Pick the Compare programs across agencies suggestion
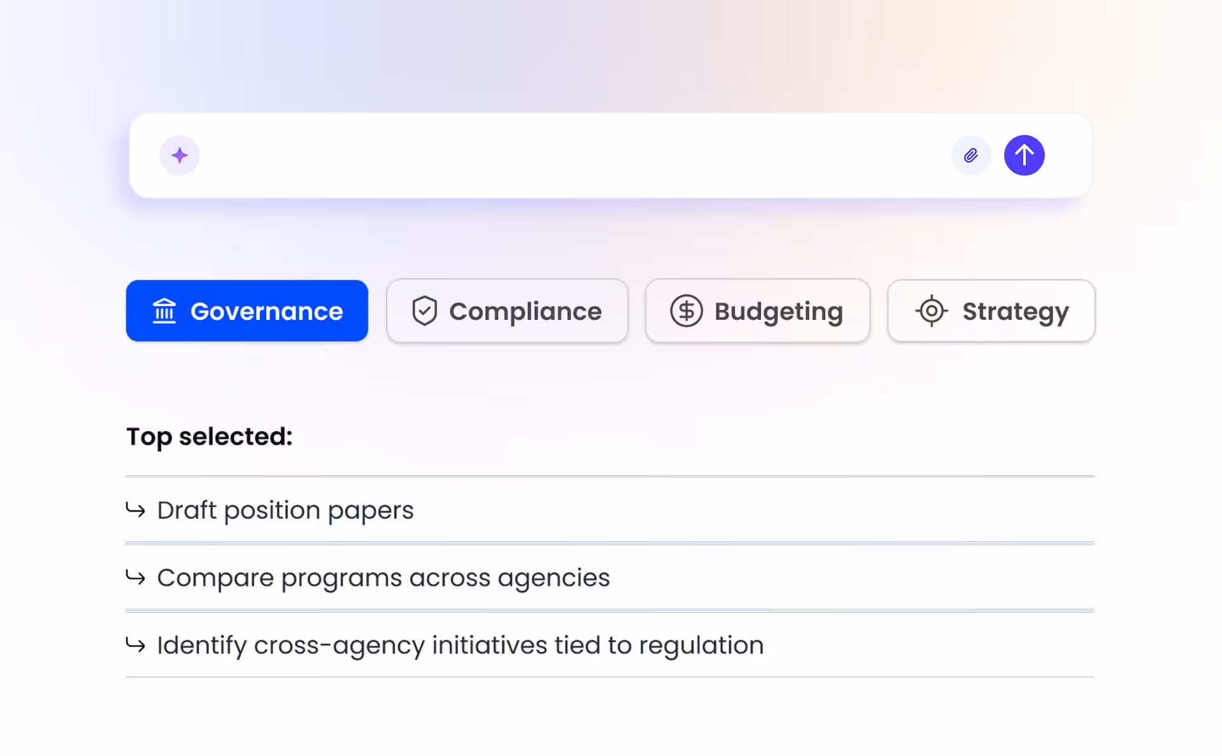The image size is (1222, 756). (x=383, y=578)
